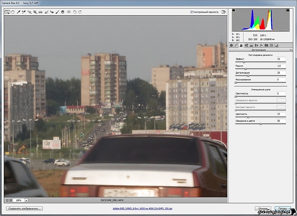Screen dimensions: 297x216
Task: Click the Готово button
Action: click(283, 209)
